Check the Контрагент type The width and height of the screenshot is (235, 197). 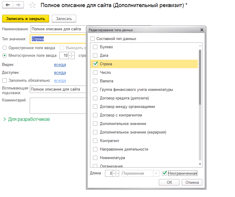click(95, 141)
